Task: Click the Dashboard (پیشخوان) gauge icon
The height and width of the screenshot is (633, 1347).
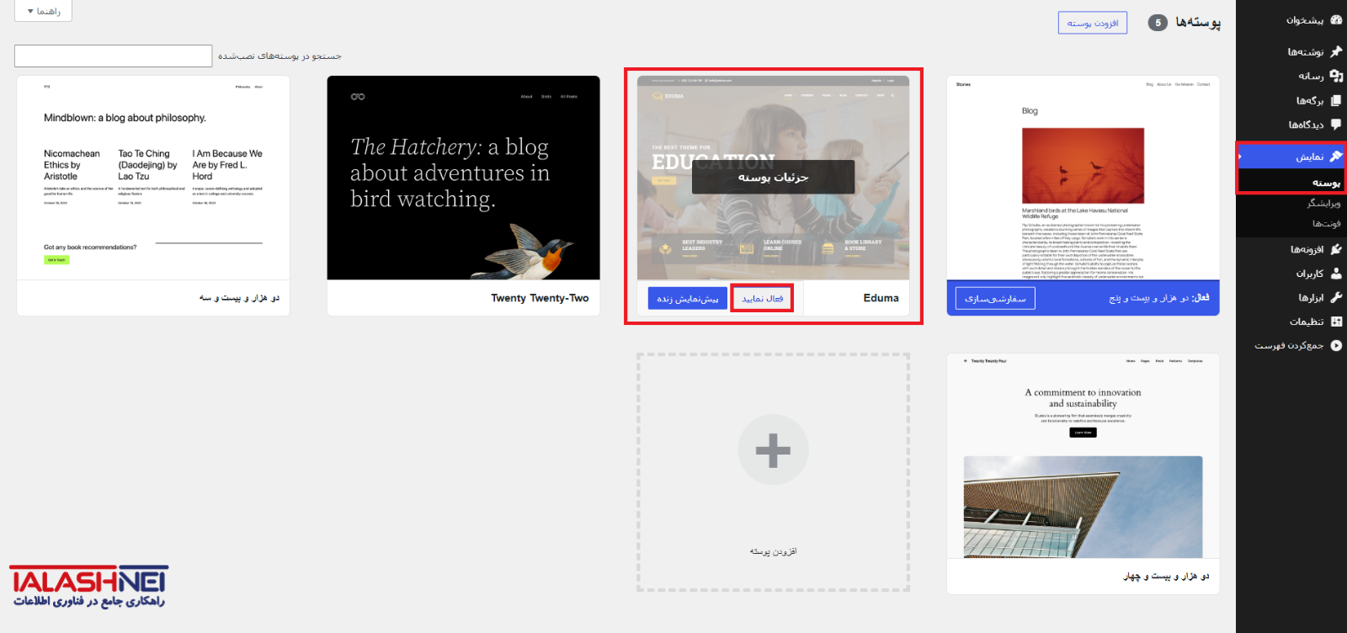Action: (1336, 19)
